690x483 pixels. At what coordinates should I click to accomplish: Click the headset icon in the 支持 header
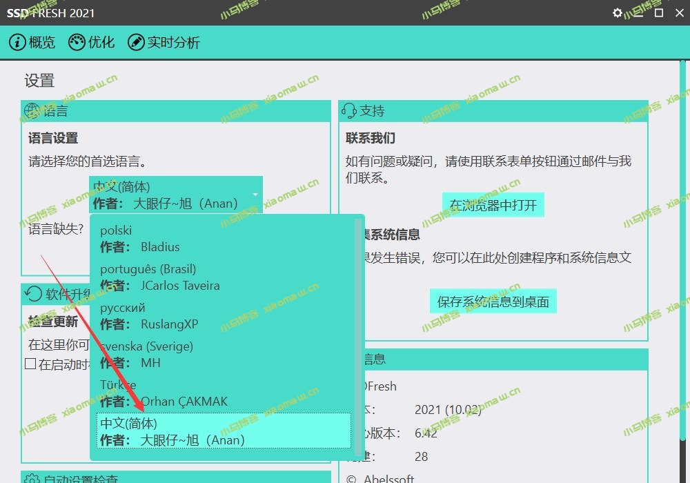(349, 111)
